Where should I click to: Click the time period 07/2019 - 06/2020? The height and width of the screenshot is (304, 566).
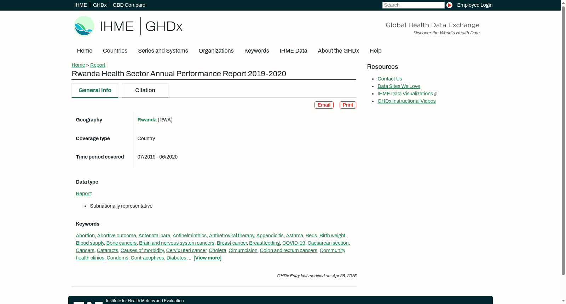point(157,157)
